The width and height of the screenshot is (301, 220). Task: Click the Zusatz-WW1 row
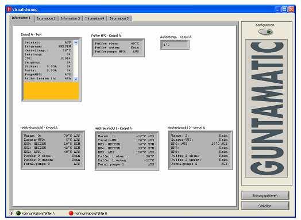[126, 140]
